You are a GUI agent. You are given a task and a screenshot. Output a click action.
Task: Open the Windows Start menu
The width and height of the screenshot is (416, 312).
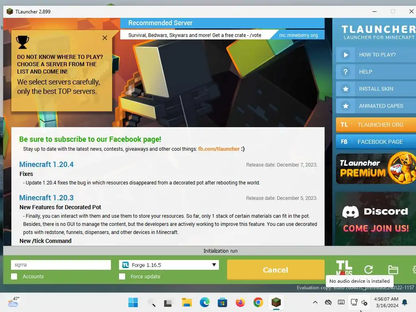pyautogui.click(x=133, y=302)
